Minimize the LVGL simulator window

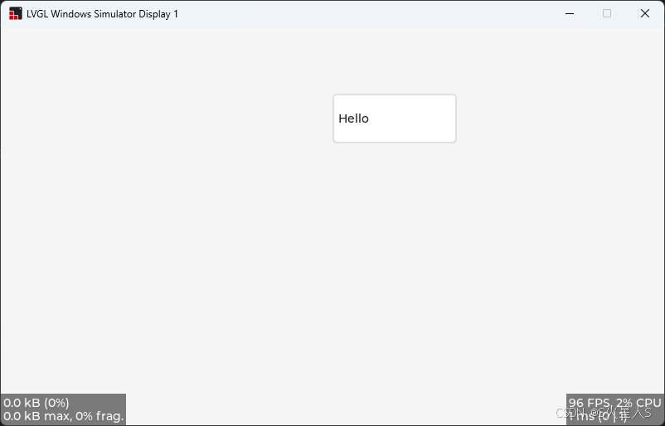(x=569, y=13)
